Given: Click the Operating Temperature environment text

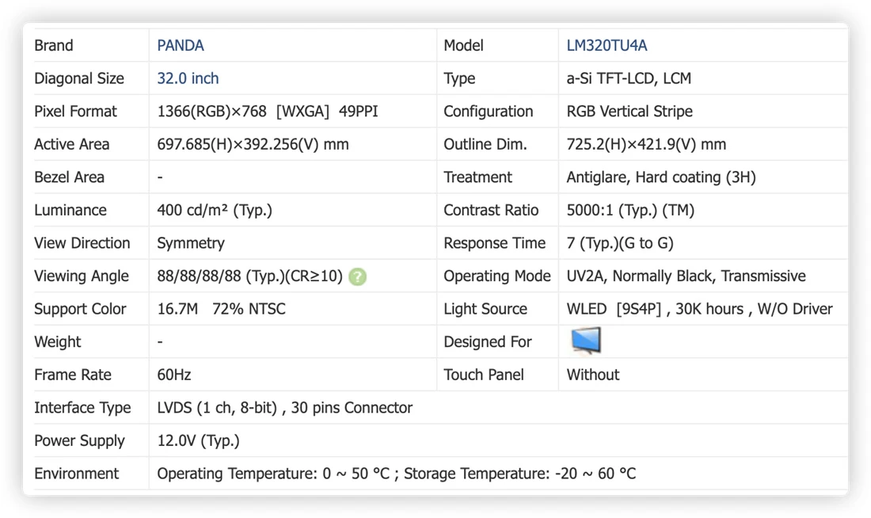Looking at the screenshot, I should pyautogui.click(x=396, y=474).
